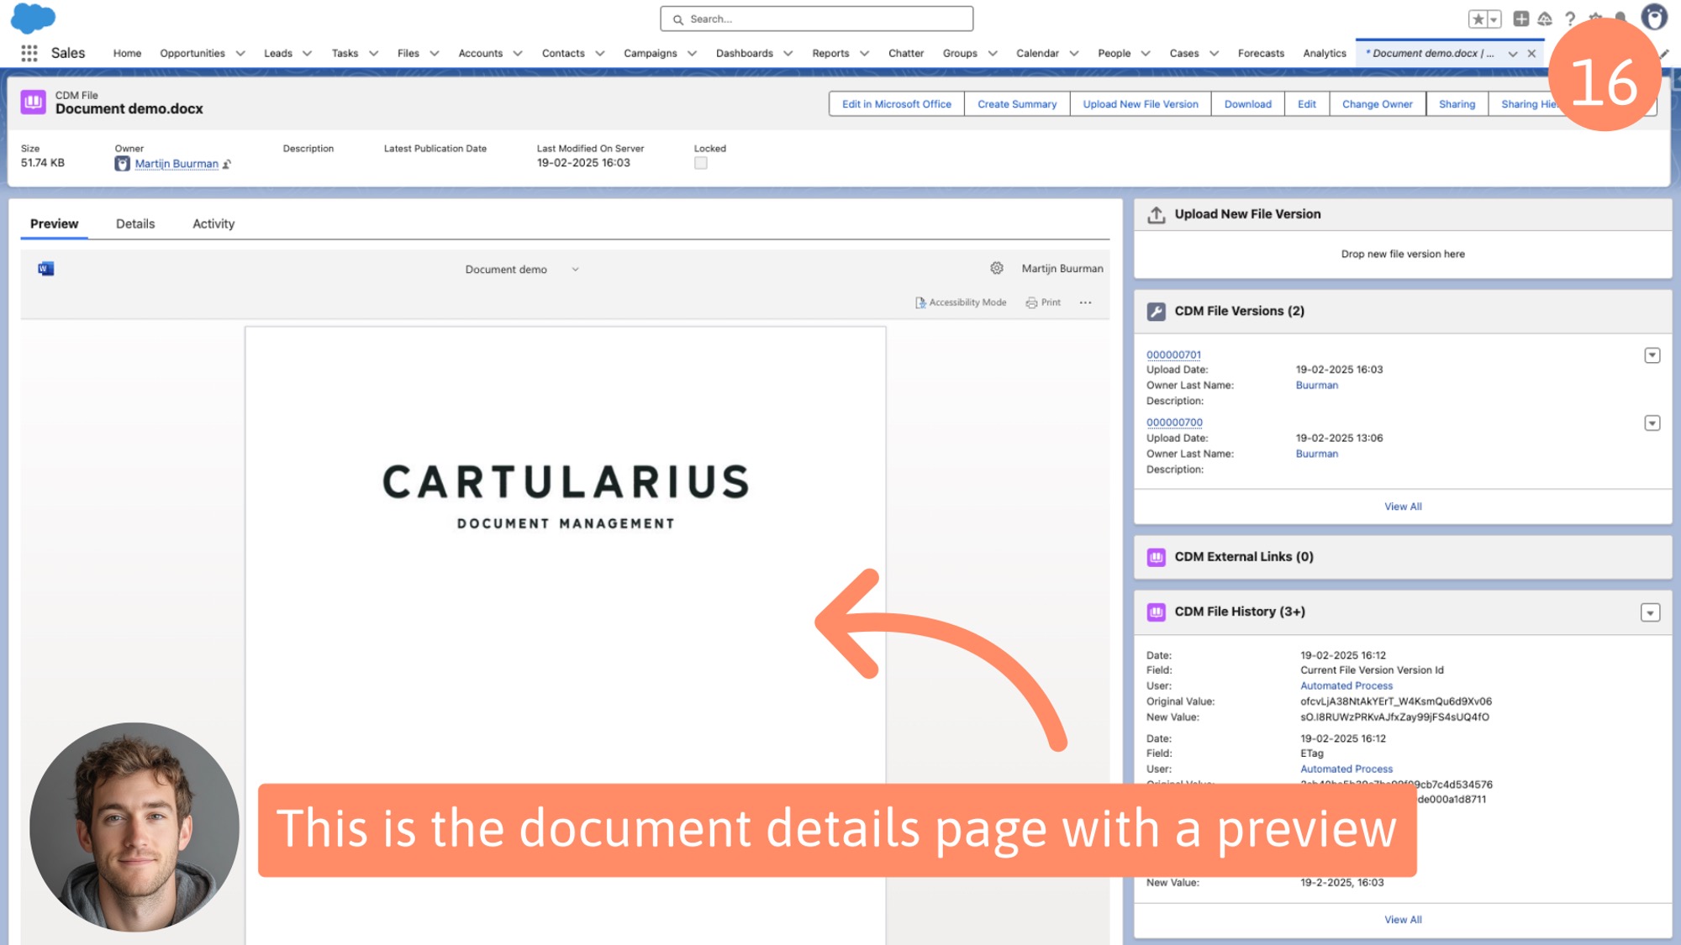Click the Upload New File Version upload icon
The width and height of the screenshot is (1681, 945).
pyautogui.click(x=1157, y=214)
